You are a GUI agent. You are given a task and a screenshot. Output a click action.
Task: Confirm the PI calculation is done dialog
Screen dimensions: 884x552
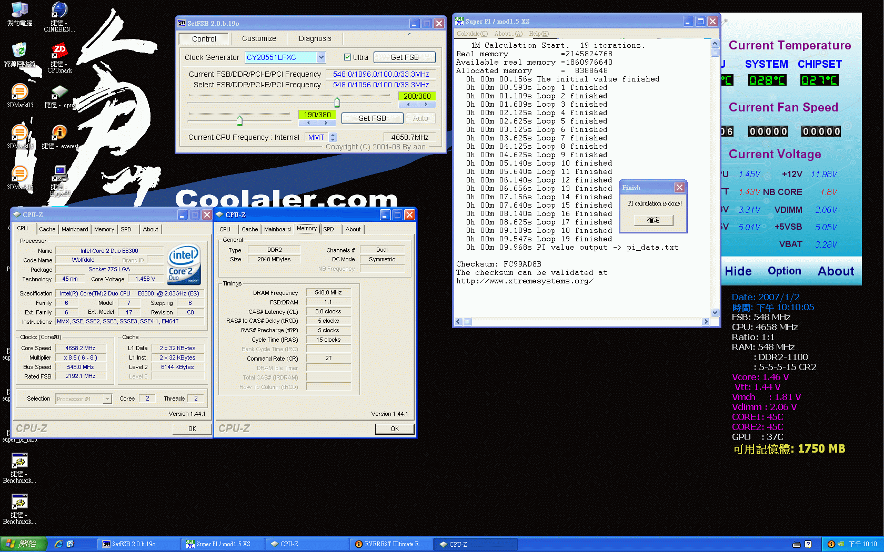653,220
